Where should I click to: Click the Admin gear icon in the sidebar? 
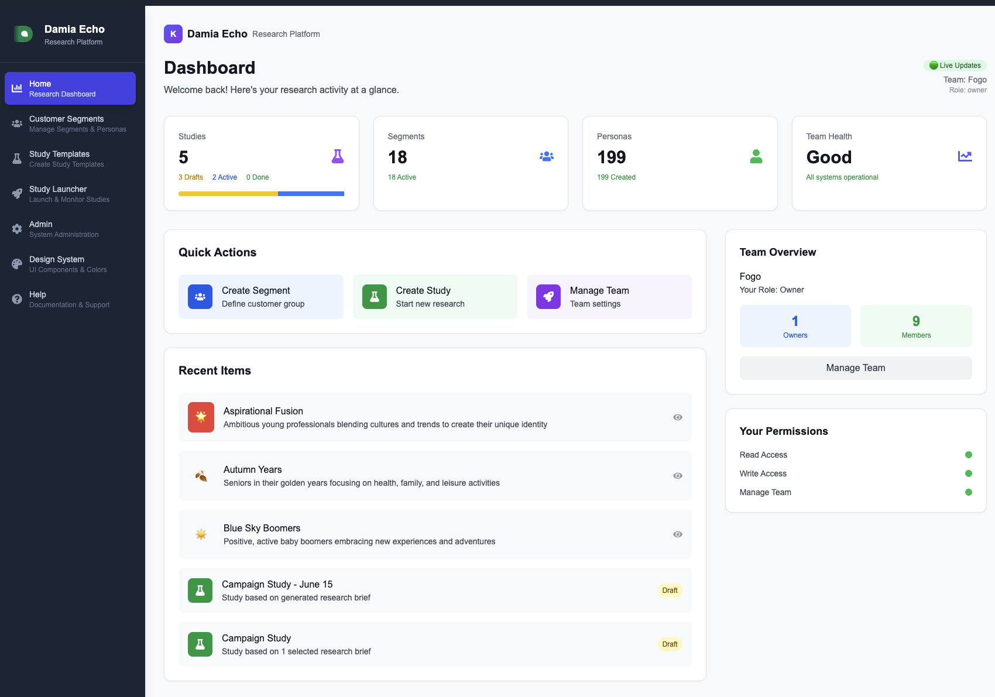[17, 229]
